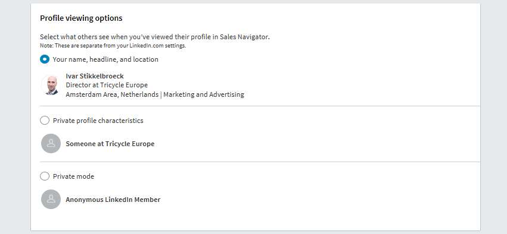Click the 'Your name, headline, and location' label text
Viewport: 507px width, 234px height.
coord(105,59)
